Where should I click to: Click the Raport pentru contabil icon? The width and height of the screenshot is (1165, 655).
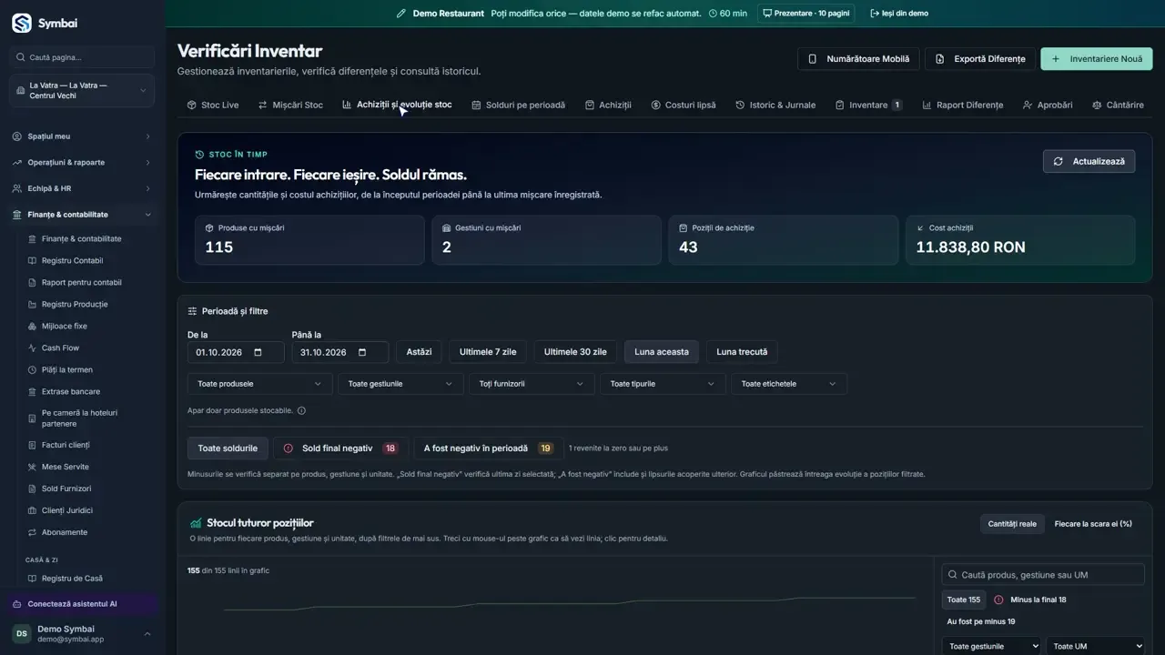click(x=33, y=283)
